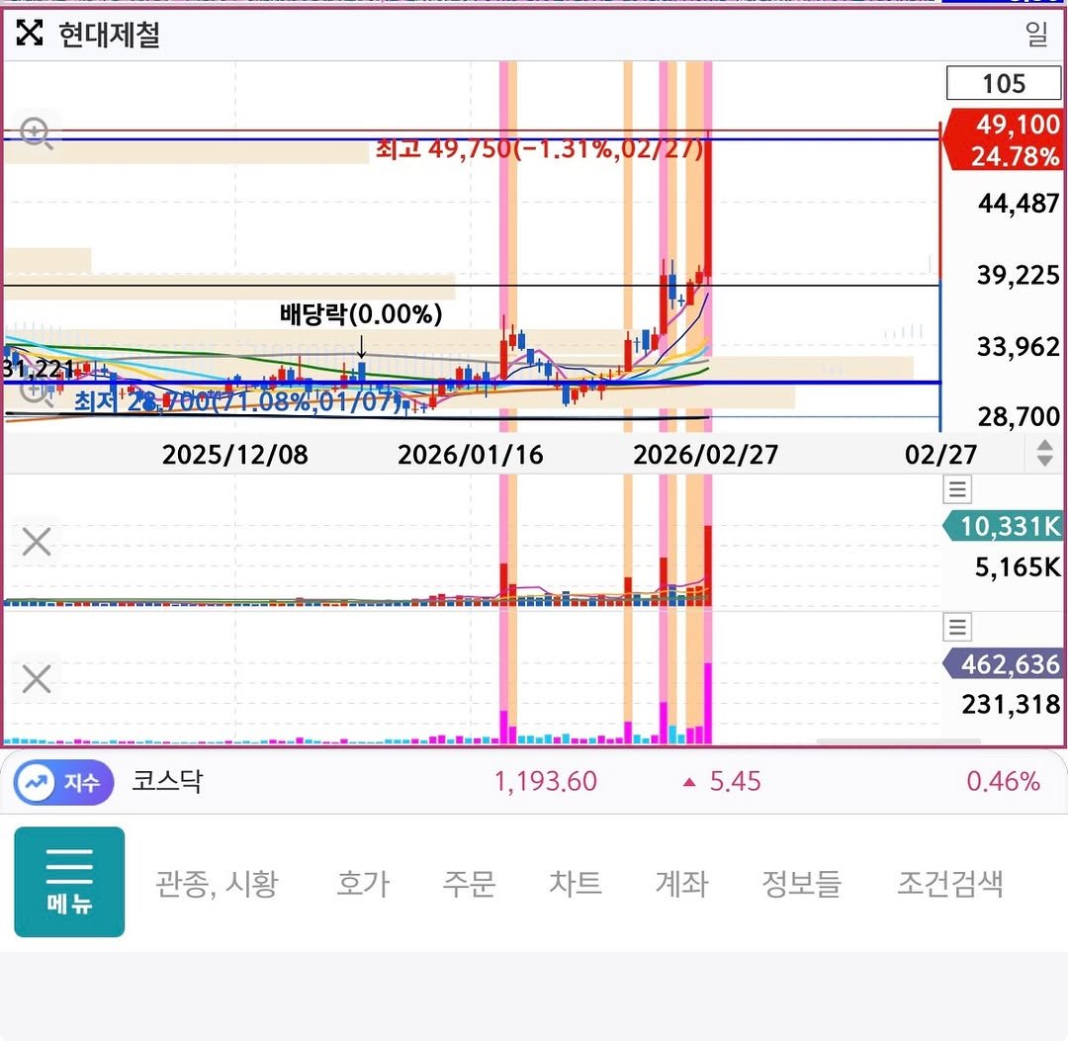Switch to the 호가 tab
This screenshot has width=1068, height=1041.
tap(363, 883)
